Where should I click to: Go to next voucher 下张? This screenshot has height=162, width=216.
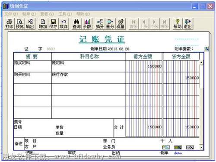point(154,24)
